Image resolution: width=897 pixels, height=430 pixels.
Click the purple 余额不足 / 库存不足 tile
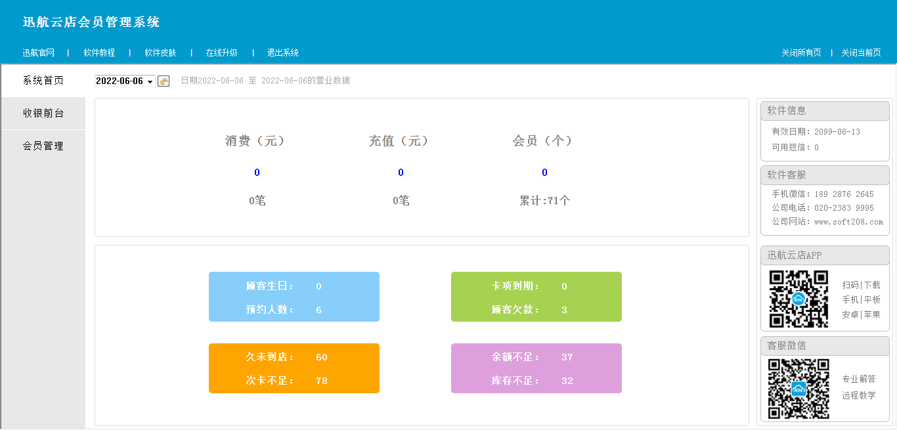(536, 368)
